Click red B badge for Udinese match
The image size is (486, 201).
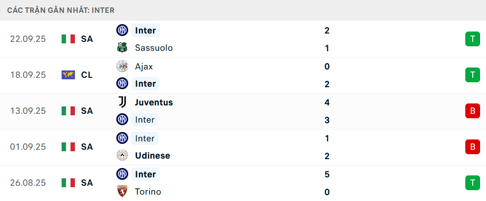click(x=472, y=147)
